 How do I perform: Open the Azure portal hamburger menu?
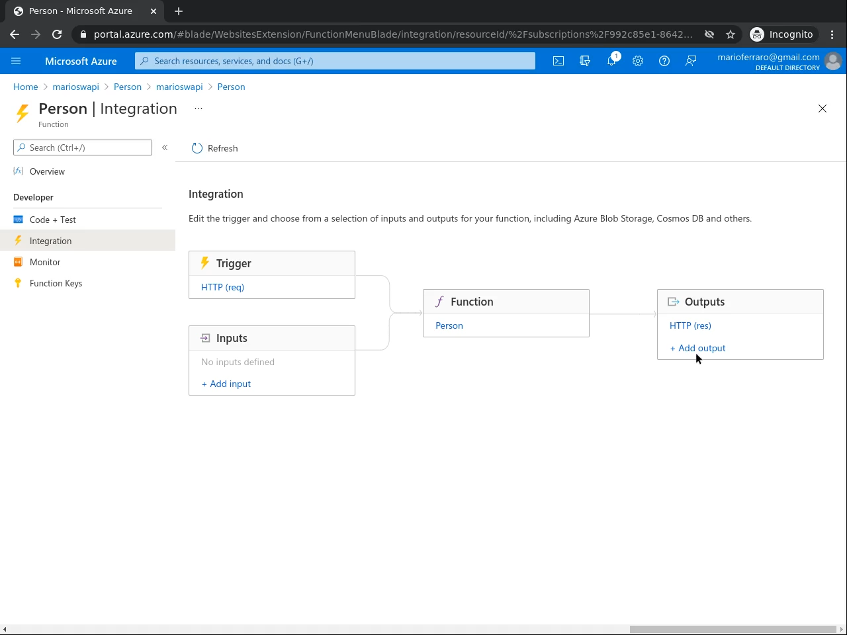[x=16, y=61]
